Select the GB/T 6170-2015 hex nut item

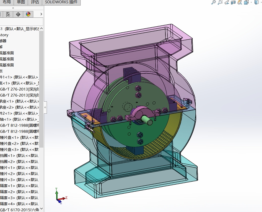pyautogui.click(x=19, y=210)
